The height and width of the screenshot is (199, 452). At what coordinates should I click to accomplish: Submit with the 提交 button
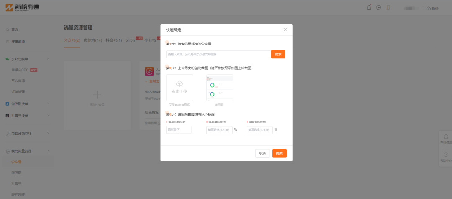pyautogui.click(x=280, y=154)
